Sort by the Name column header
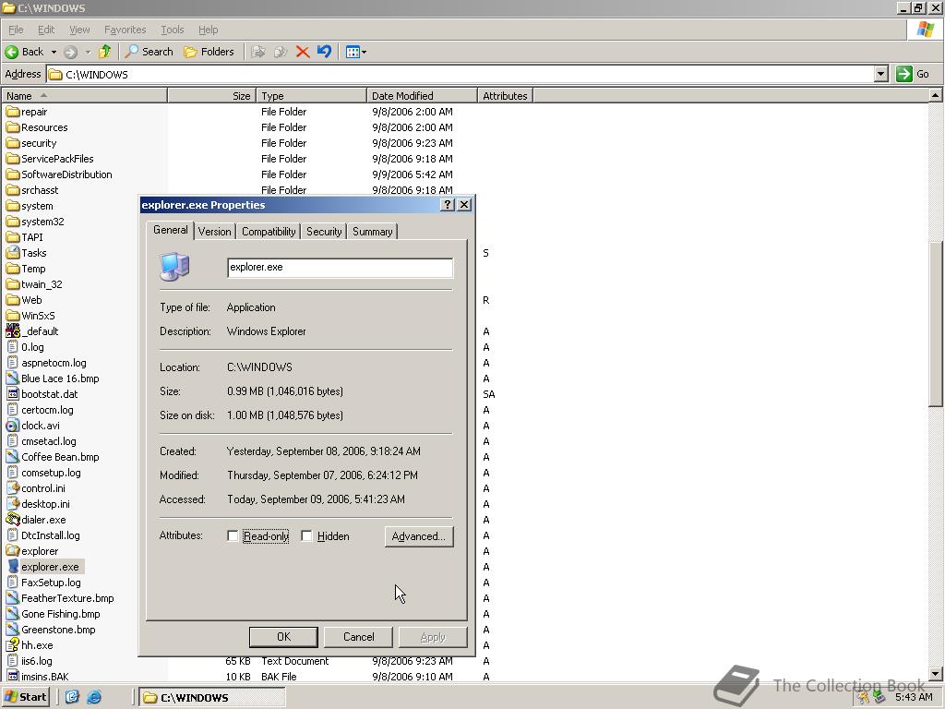945x709 pixels. pos(84,96)
